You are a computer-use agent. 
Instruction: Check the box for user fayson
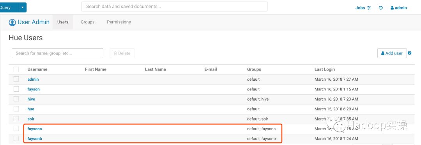(x=16, y=89)
